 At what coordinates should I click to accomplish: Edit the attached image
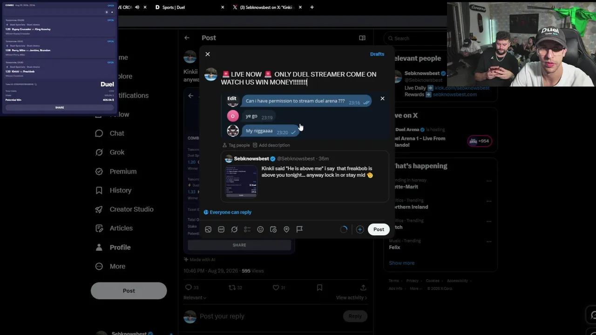(232, 99)
